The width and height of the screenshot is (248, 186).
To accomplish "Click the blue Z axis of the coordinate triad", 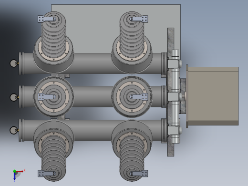I will [x=14, y=176].
